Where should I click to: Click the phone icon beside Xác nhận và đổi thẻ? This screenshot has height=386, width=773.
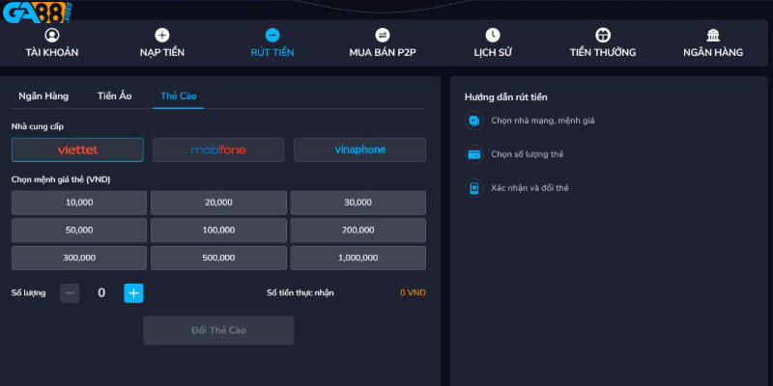click(474, 188)
